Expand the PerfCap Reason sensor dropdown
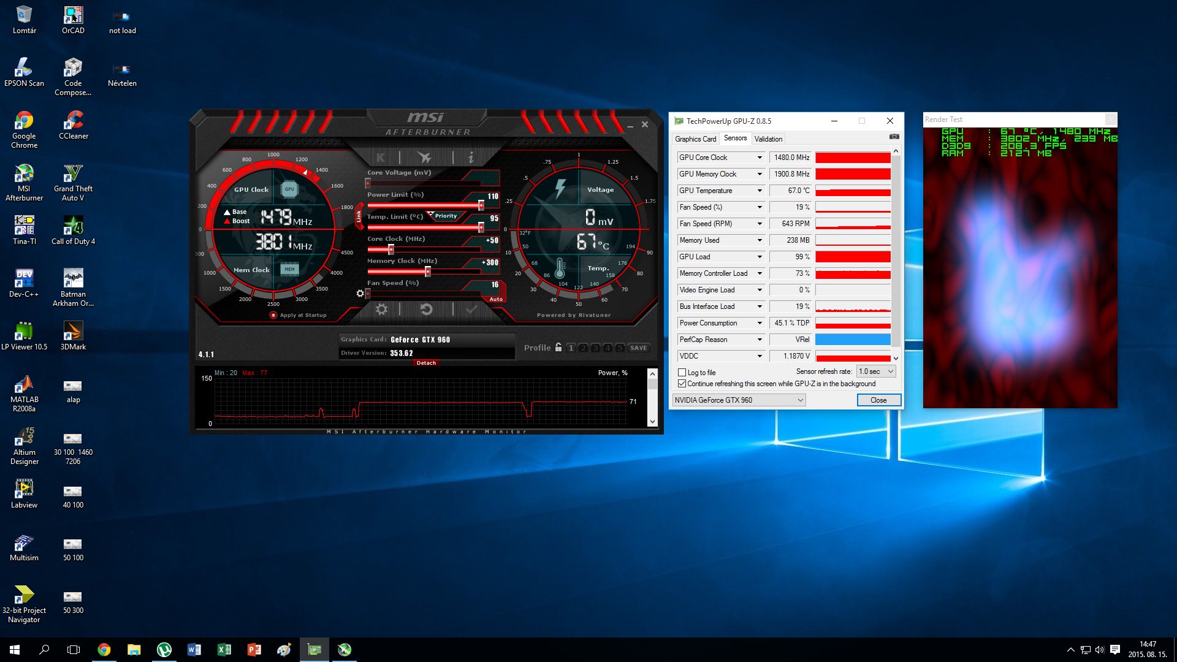 760,340
